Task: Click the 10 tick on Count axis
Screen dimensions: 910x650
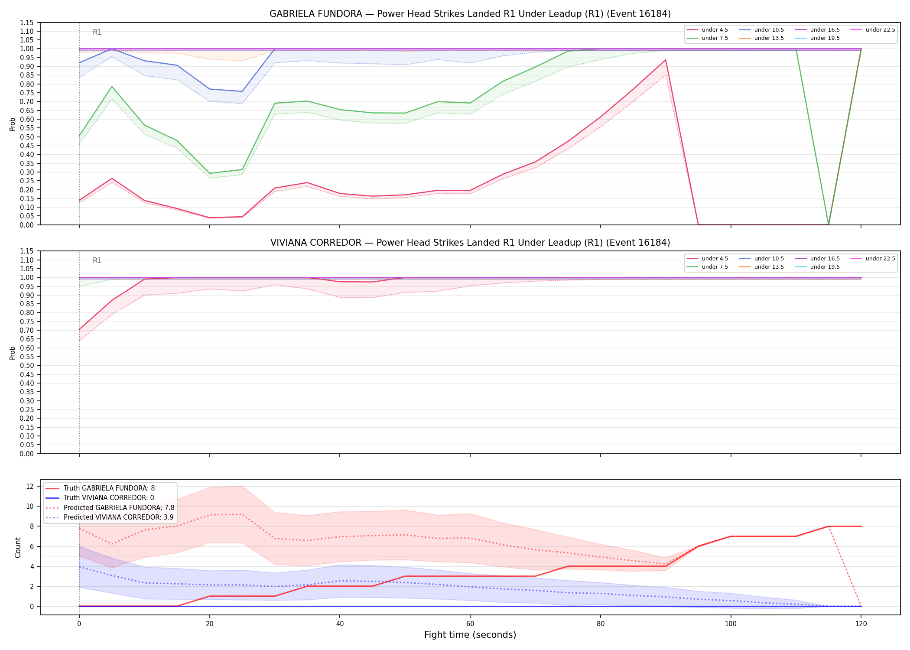Action: pos(30,506)
